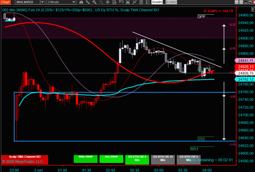Click the 24900,00 price axis label
Image resolution: width=255 pixels, height=172 pixels.
pos(246,38)
